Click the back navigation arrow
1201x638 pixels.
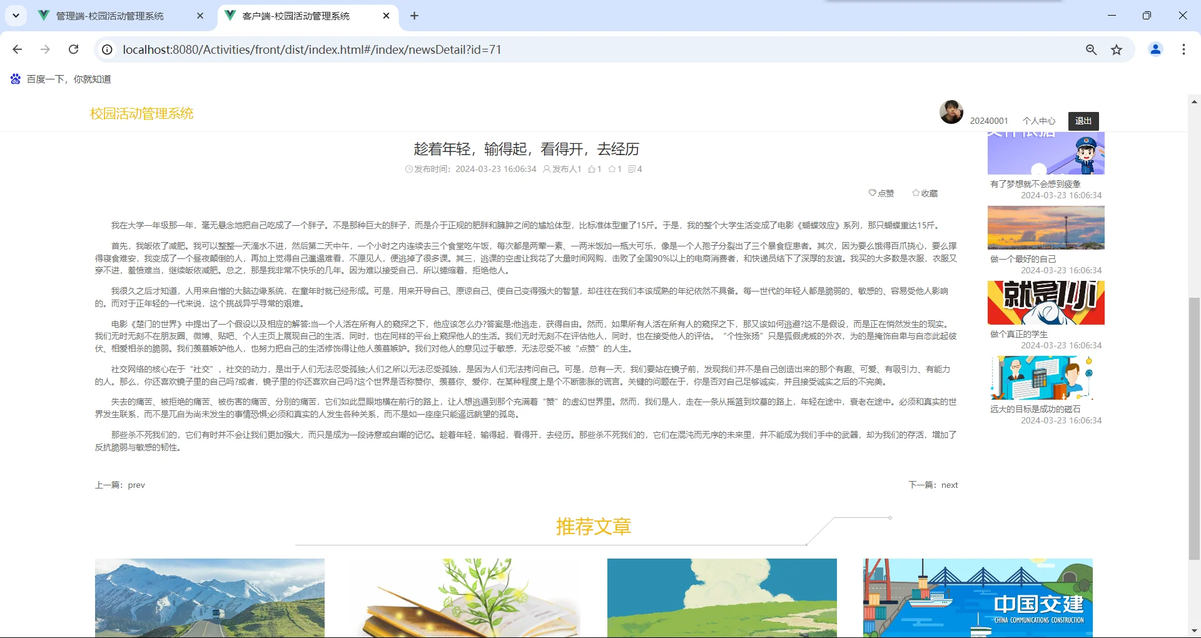[17, 49]
